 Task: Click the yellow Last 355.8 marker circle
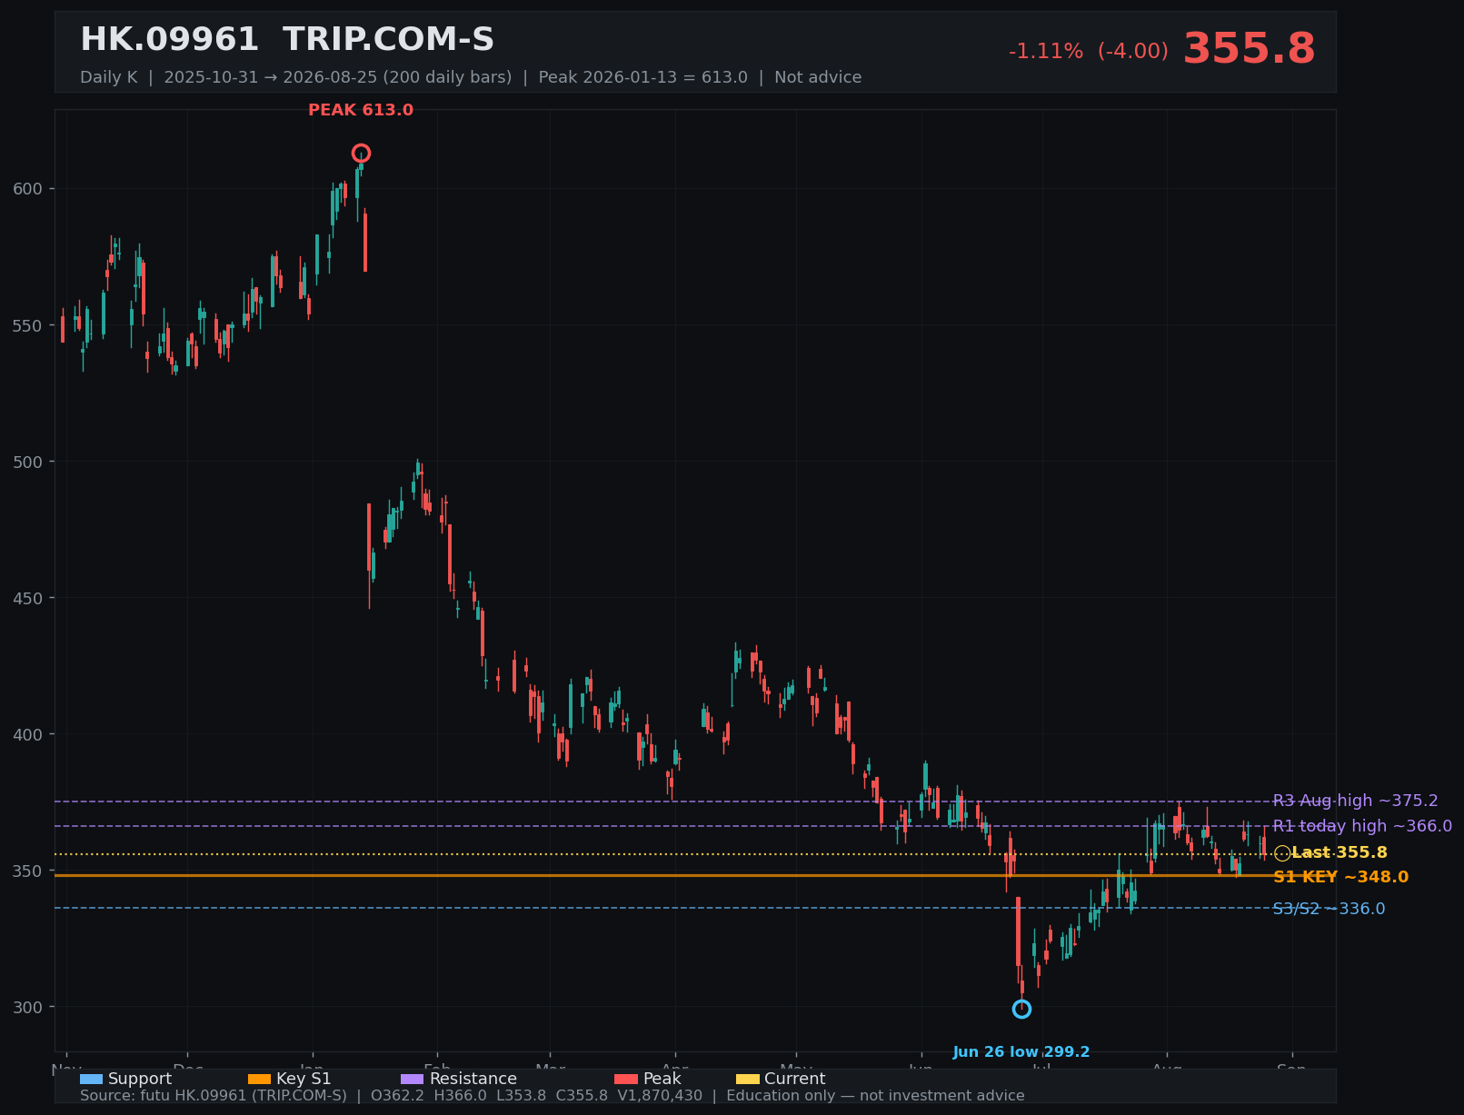tap(1282, 853)
